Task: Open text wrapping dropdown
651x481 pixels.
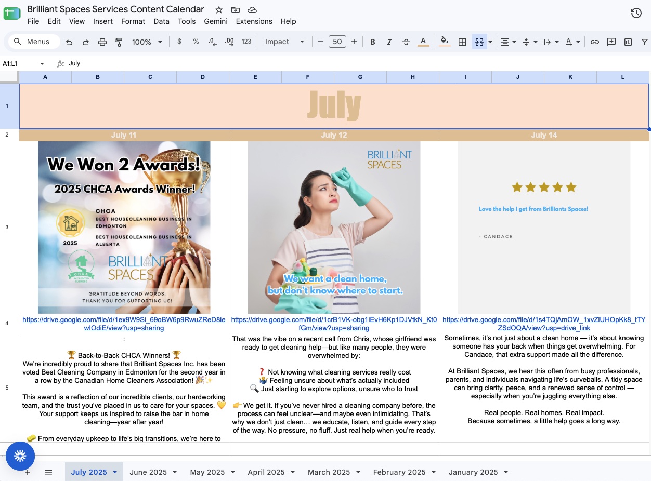Action: (551, 42)
